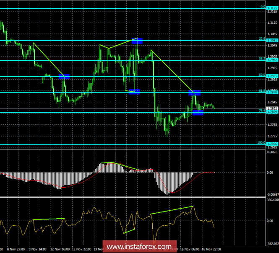The image size is (279, 253).
Task: Select the 1.2935 price tag at 50.0%
Action: tap(272, 76)
